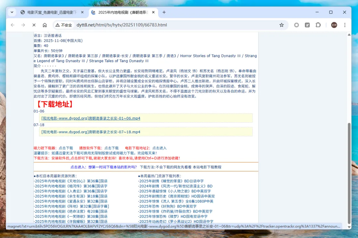
Task: Maximize the browser window
Action: pyautogui.click(x=331, y=12)
